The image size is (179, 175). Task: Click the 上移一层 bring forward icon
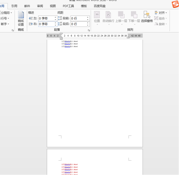(x=121, y=15)
